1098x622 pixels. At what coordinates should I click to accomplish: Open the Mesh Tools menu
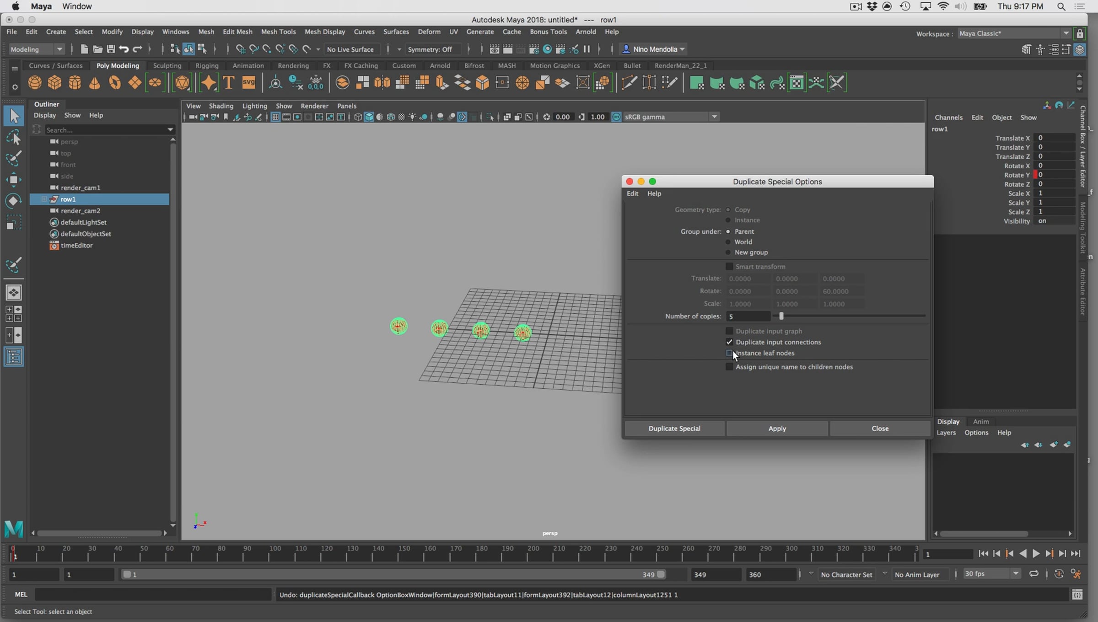point(278,32)
